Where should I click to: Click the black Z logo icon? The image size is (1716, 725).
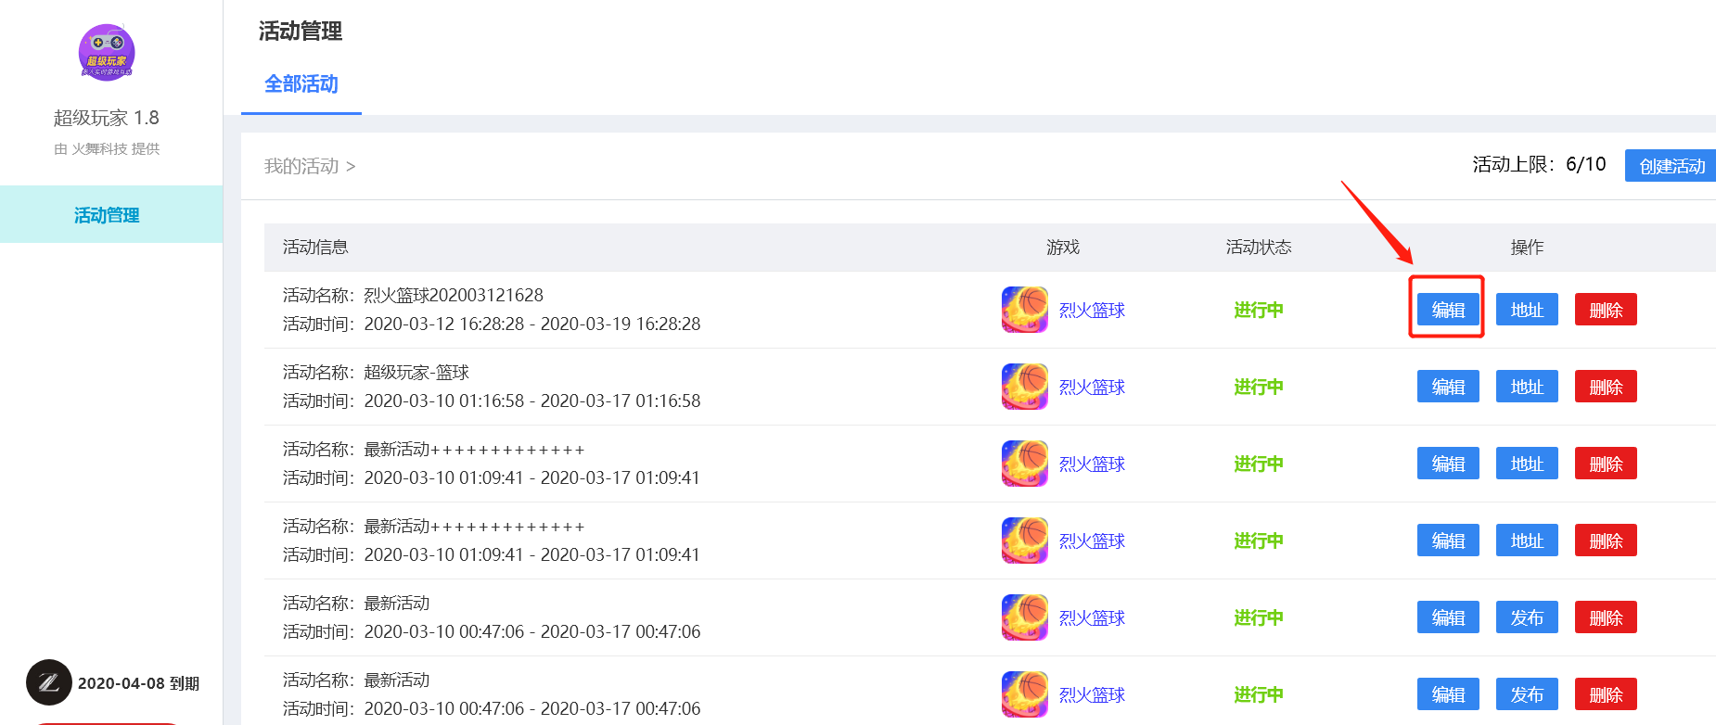[49, 682]
